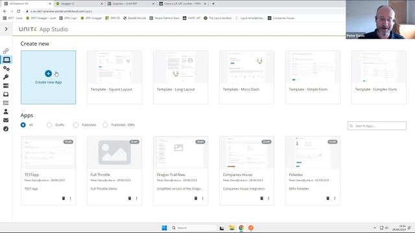415x233 pixels.
Task: Click the plus icon on Create new App
Action: (48, 74)
